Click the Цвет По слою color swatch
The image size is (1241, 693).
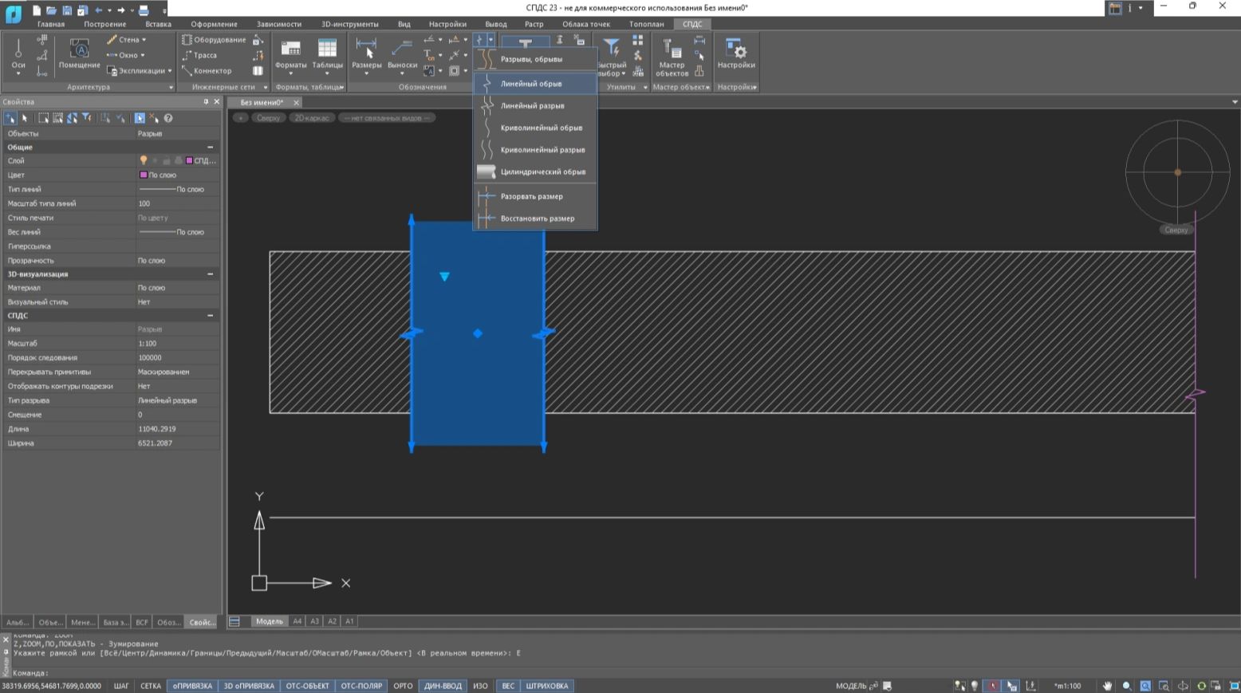(144, 175)
